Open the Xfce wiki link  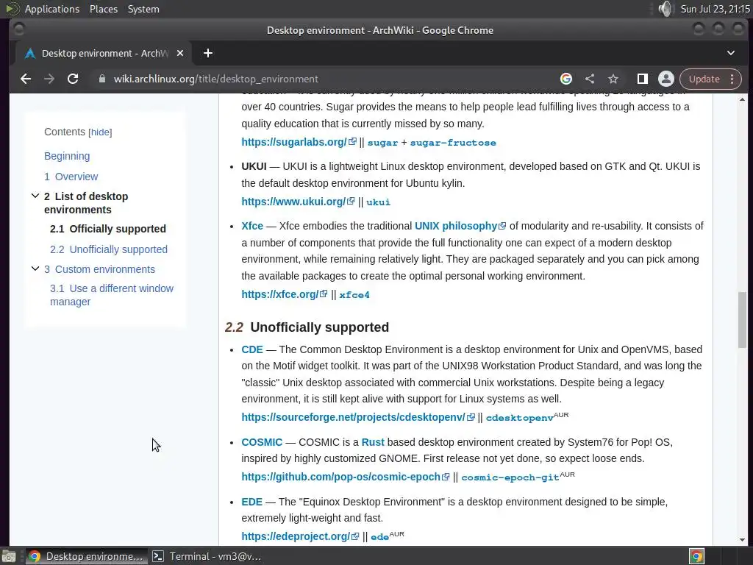pos(252,226)
